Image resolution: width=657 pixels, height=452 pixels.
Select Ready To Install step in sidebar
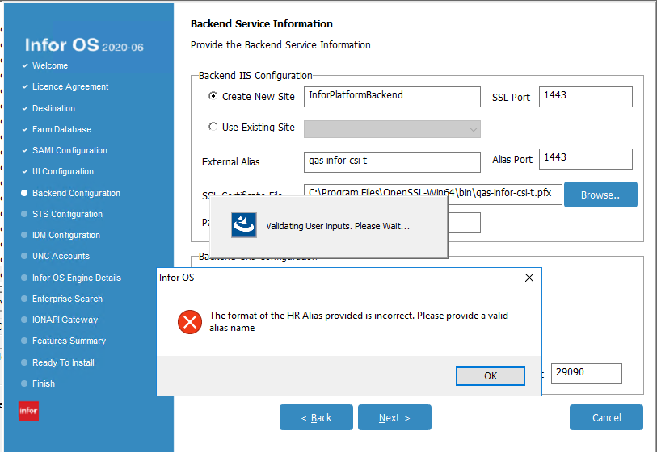click(63, 362)
